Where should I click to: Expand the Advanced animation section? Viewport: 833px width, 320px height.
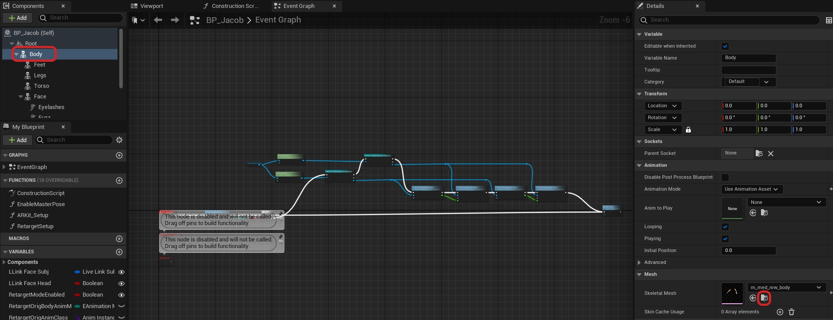[x=639, y=263]
